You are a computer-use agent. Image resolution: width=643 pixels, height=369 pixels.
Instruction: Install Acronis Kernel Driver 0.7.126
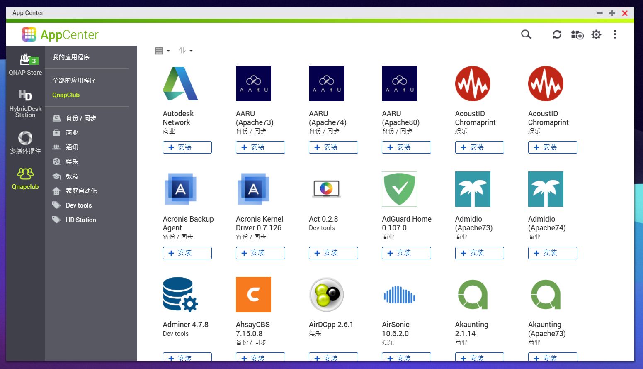(260, 253)
